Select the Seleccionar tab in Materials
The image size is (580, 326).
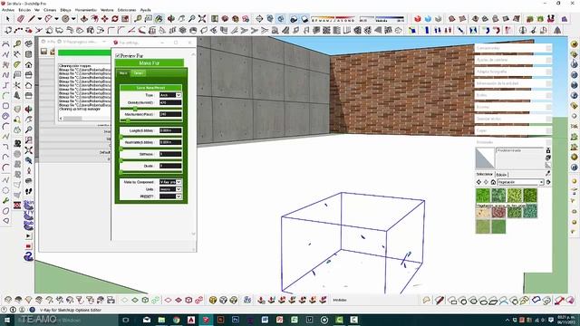point(485,174)
